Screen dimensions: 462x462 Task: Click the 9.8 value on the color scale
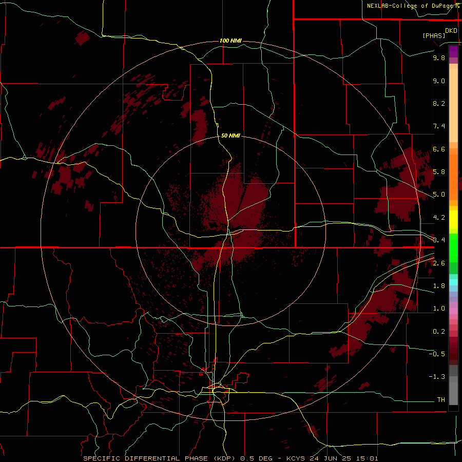pyautogui.click(x=439, y=57)
